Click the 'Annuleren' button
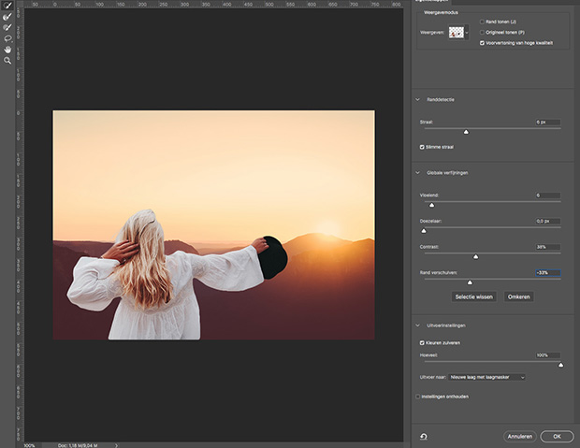The height and width of the screenshot is (448, 580). pyautogui.click(x=520, y=437)
